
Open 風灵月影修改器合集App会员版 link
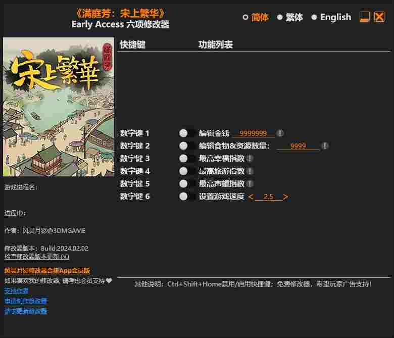(x=47, y=270)
